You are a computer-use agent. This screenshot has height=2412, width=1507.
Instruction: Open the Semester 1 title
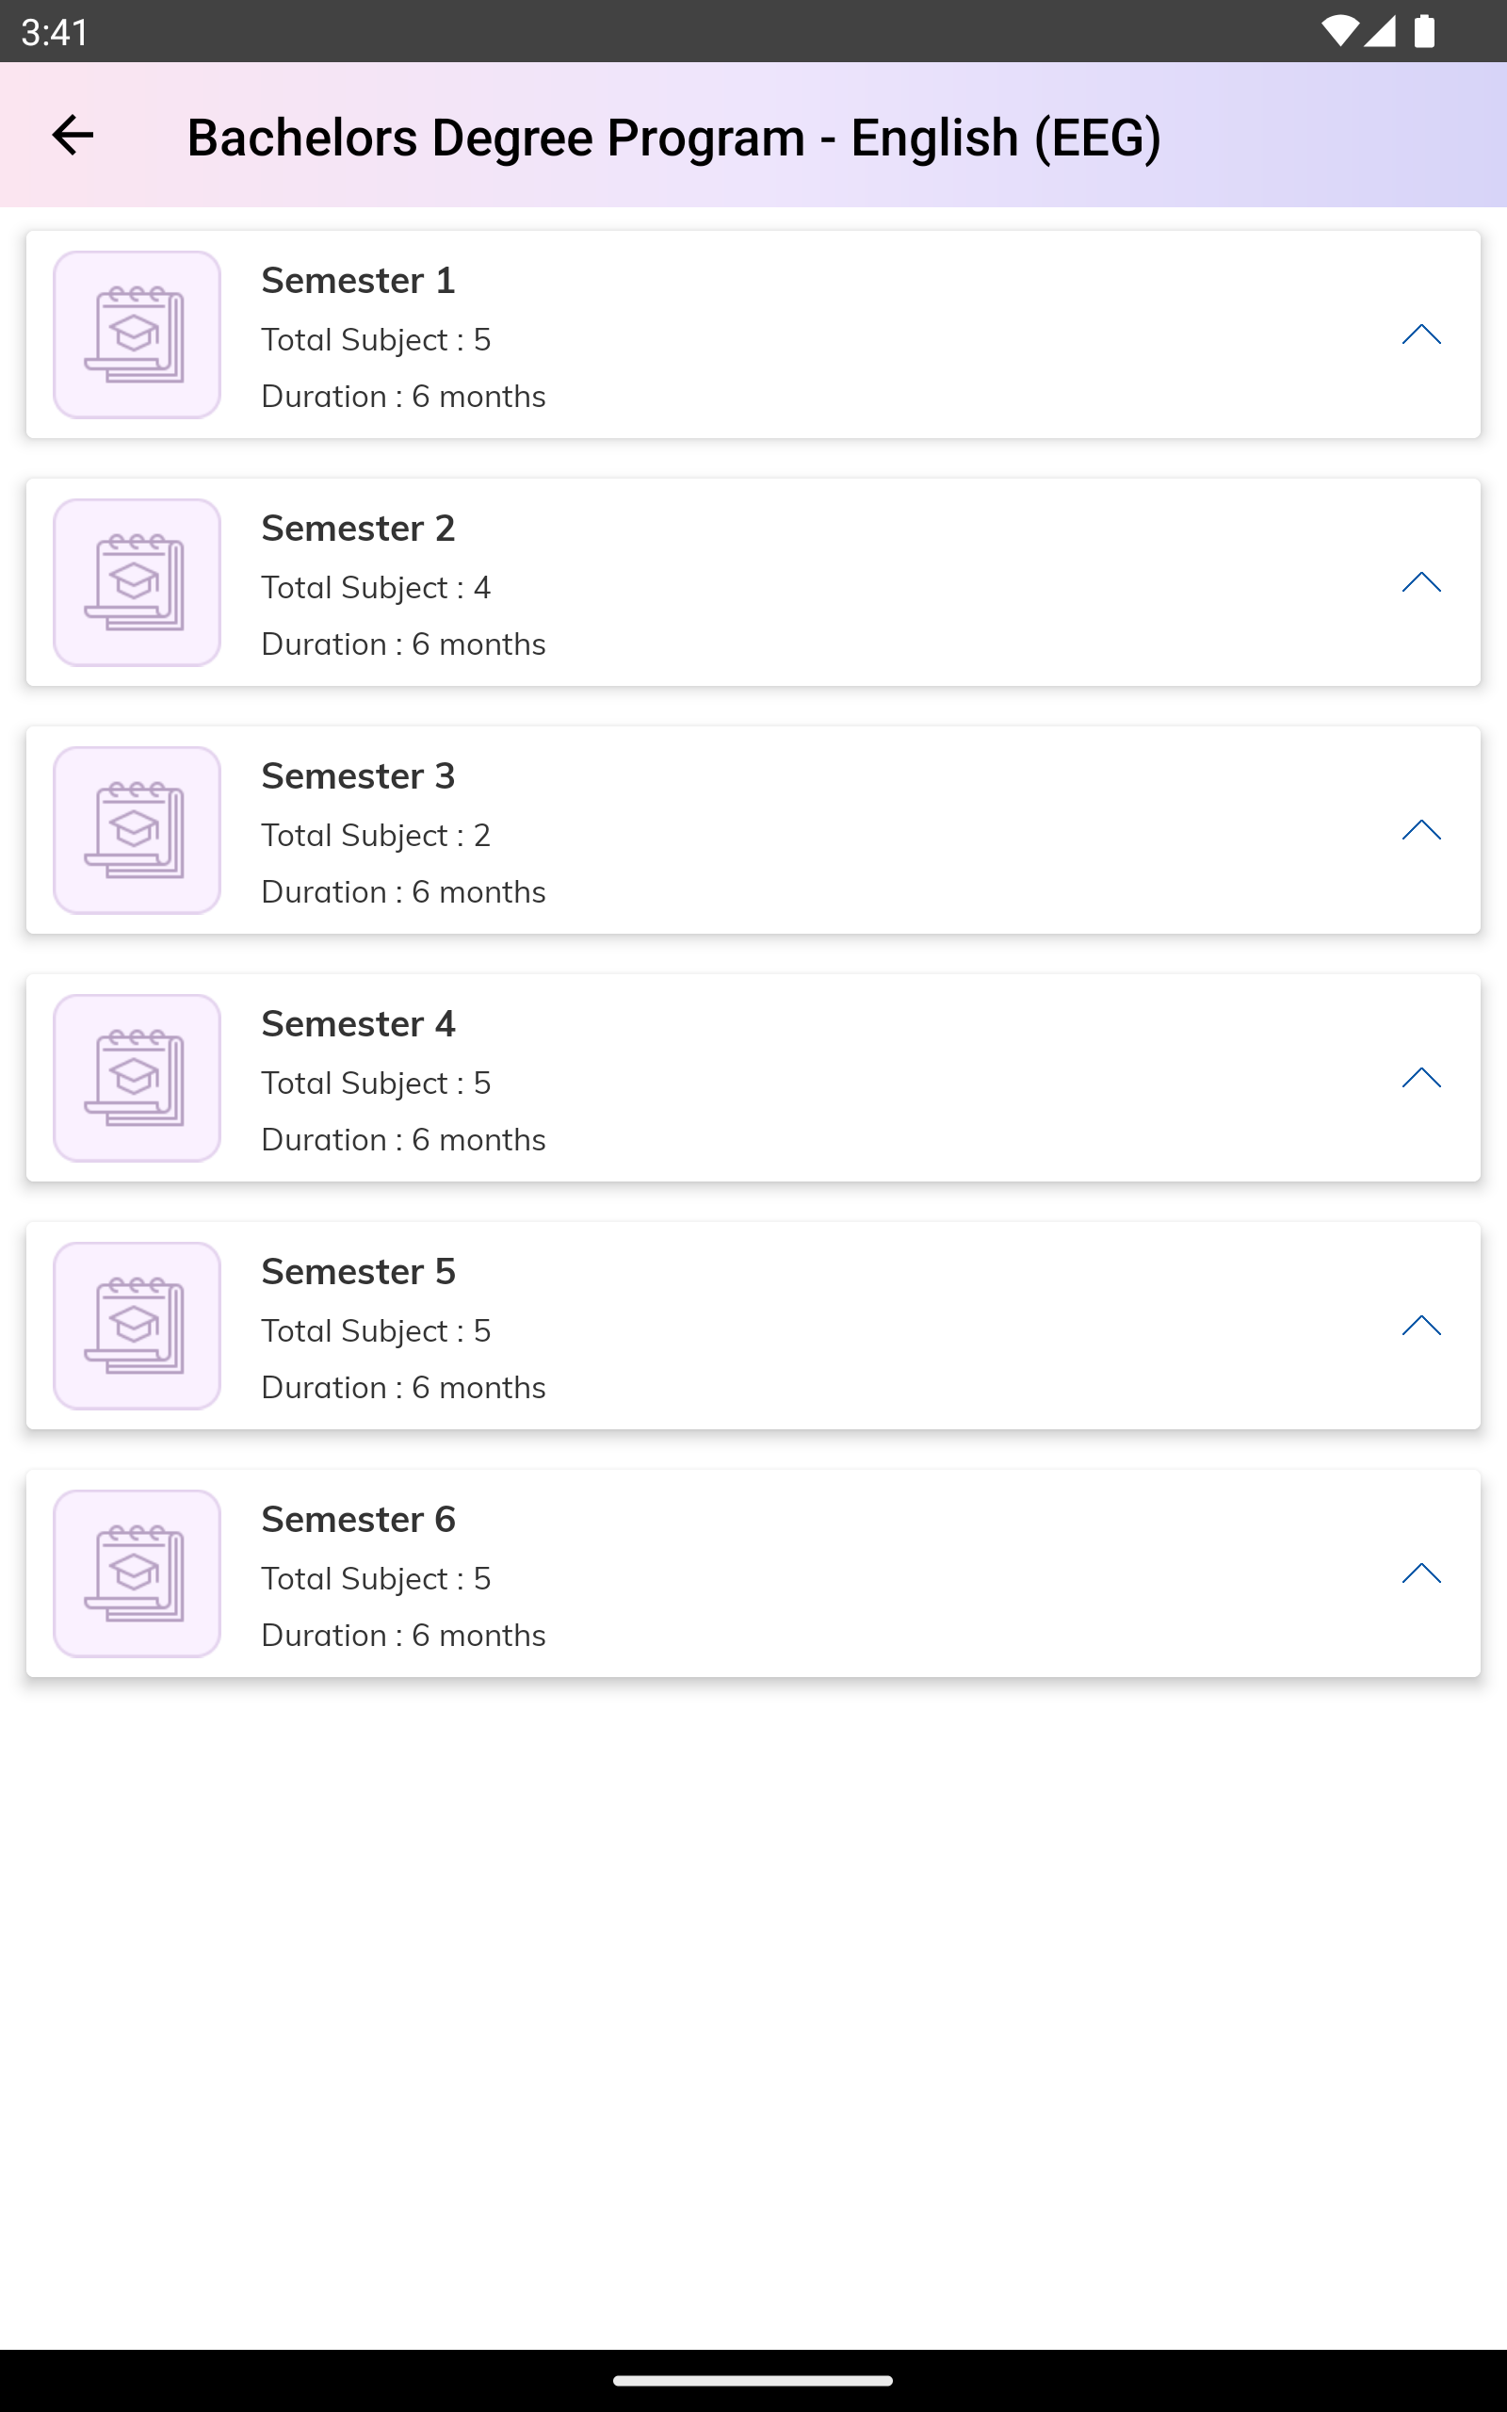click(358, 281)
